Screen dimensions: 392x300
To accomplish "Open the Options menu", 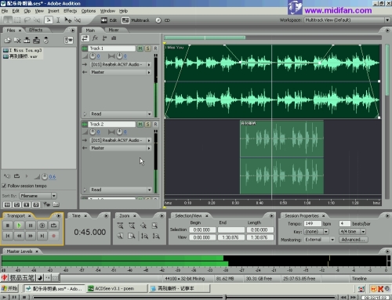I will (x=89, y=11).
